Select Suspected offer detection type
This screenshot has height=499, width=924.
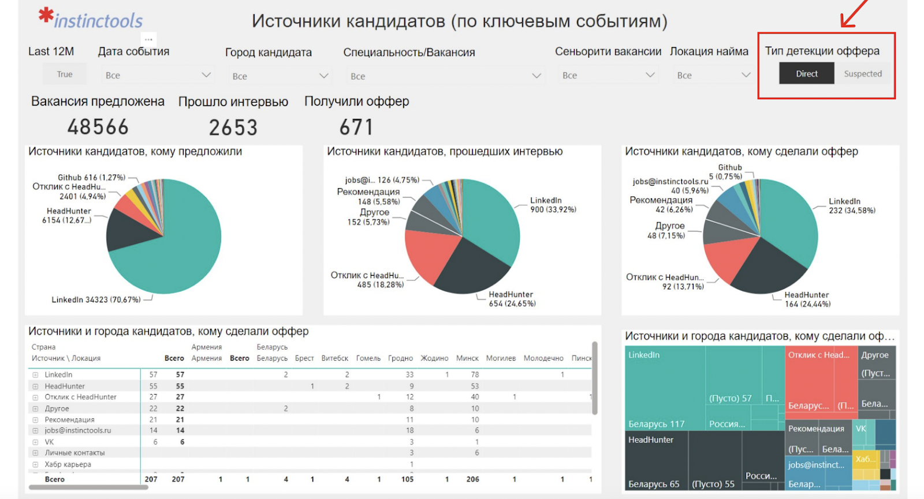[x=862, y=73]
